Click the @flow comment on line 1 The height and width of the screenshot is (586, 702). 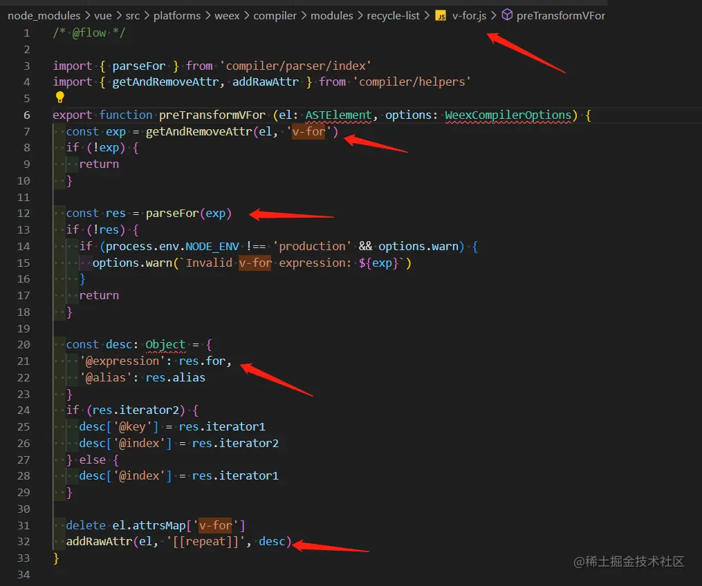[89, 32]
